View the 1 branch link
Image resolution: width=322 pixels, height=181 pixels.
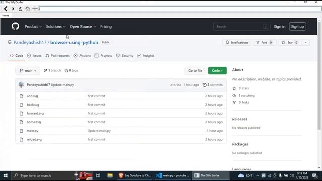point(52,70)
